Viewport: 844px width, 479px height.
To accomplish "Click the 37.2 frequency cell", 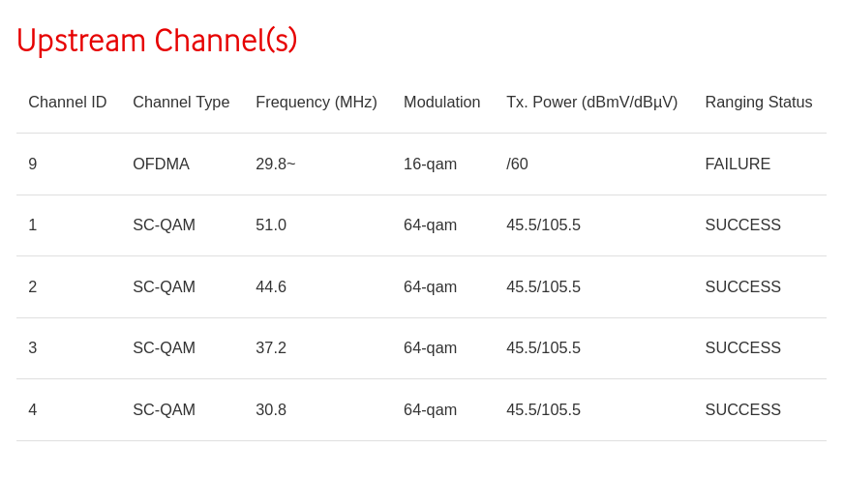I will tap(271, 347).
